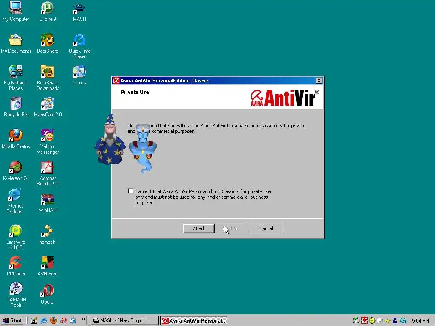Expand the Quick Launch overflow chevron

tap(84, 319)
